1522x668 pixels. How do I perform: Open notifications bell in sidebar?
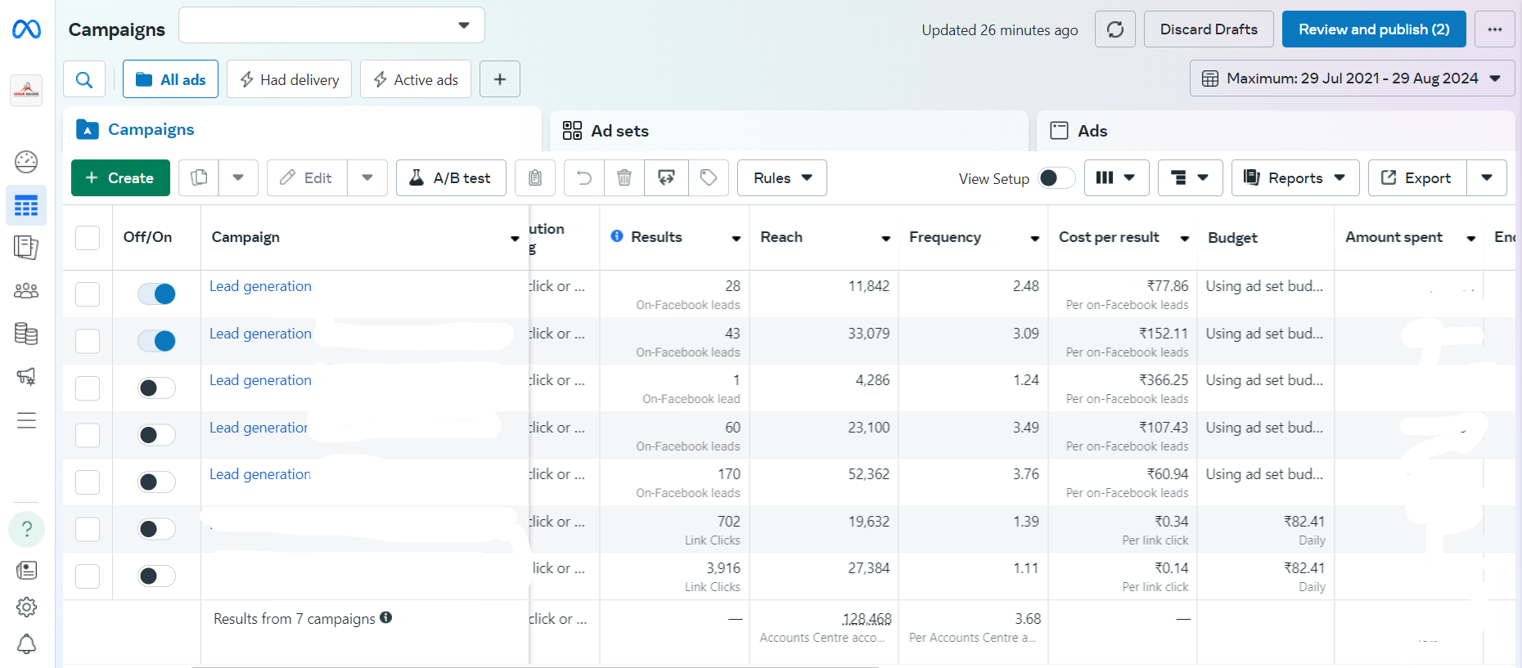[26, 644]
